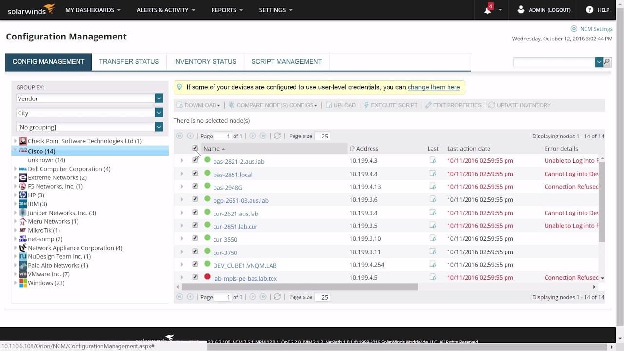Go to next page arrow in top pager
Image resolution: width=624 pixels, height=351 pixels.
253,136
